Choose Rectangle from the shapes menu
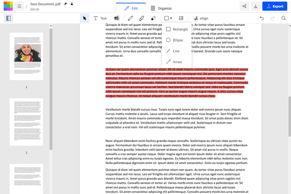291x194 pixels. [x=177, y=29]
